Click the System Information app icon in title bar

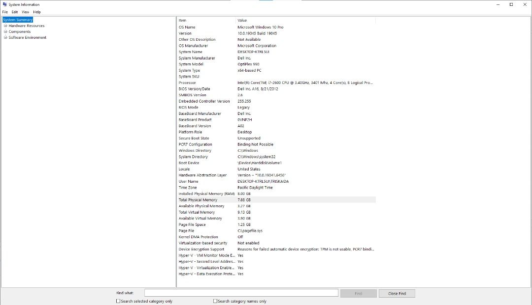point(5,4)
